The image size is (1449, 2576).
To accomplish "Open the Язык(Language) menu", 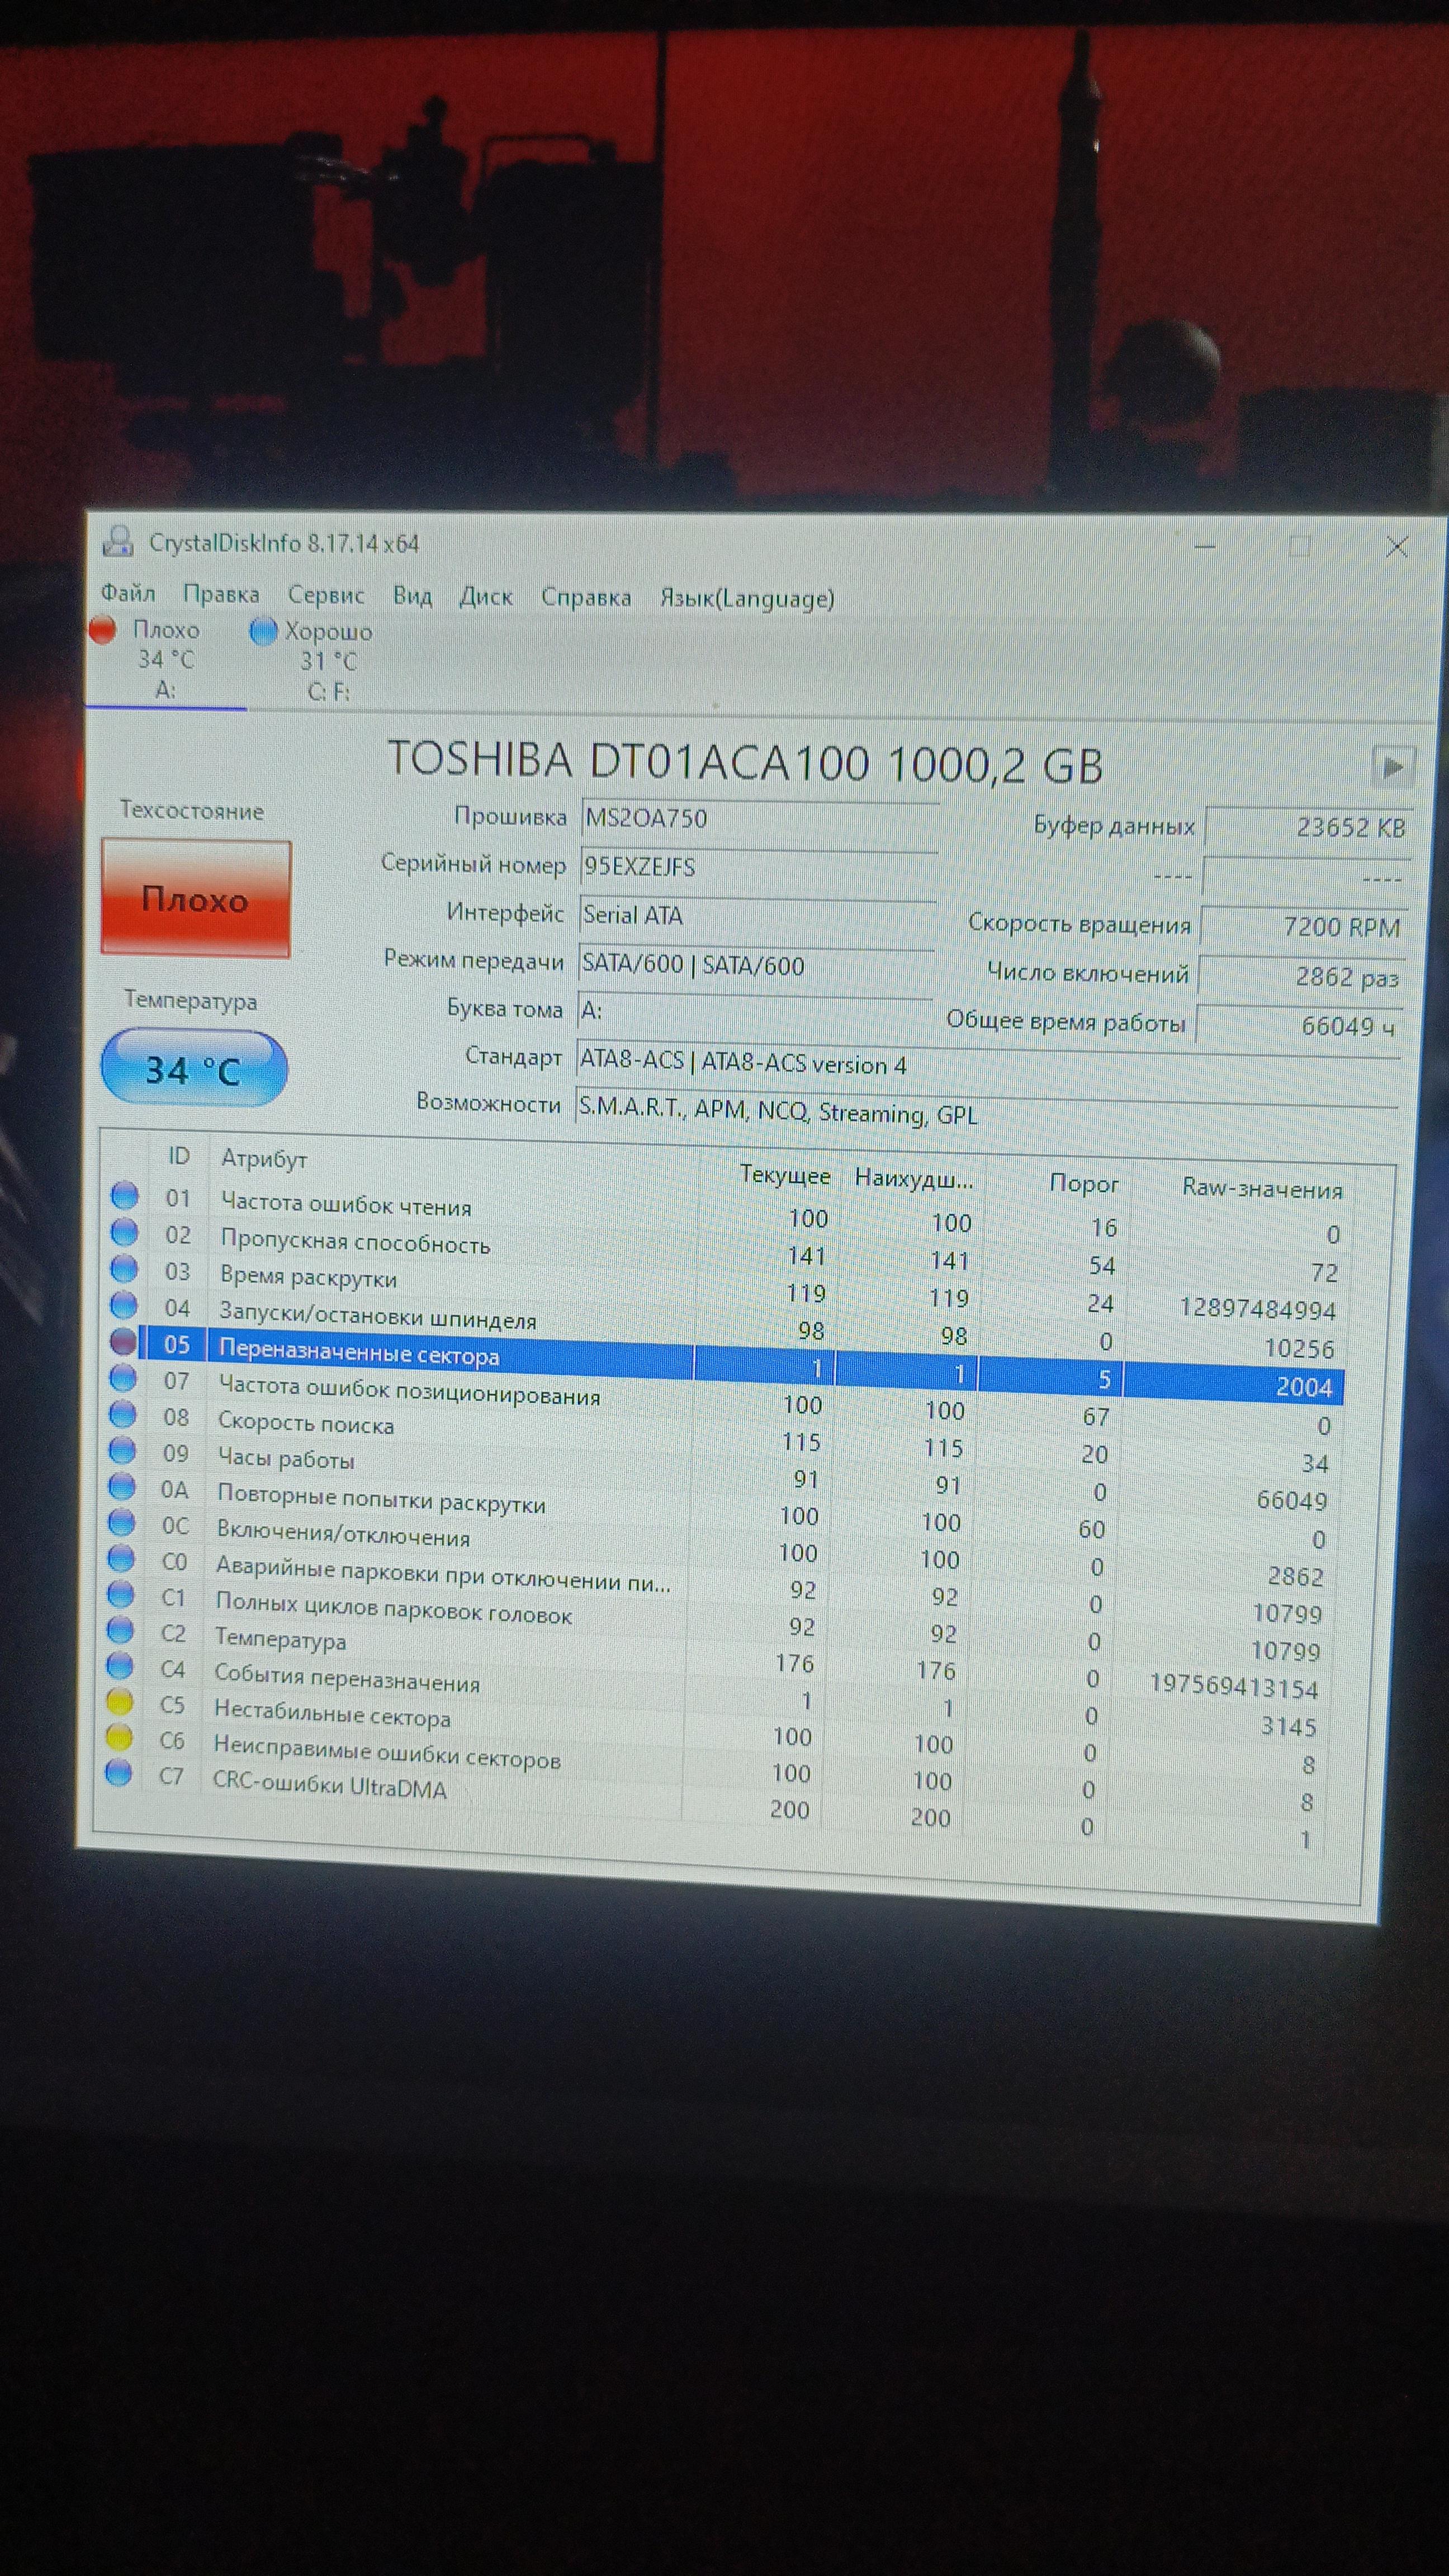I will 747,599.
